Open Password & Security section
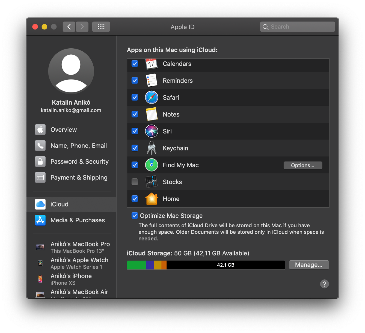This screenshot has width=365, height=333. pos(79,162)
